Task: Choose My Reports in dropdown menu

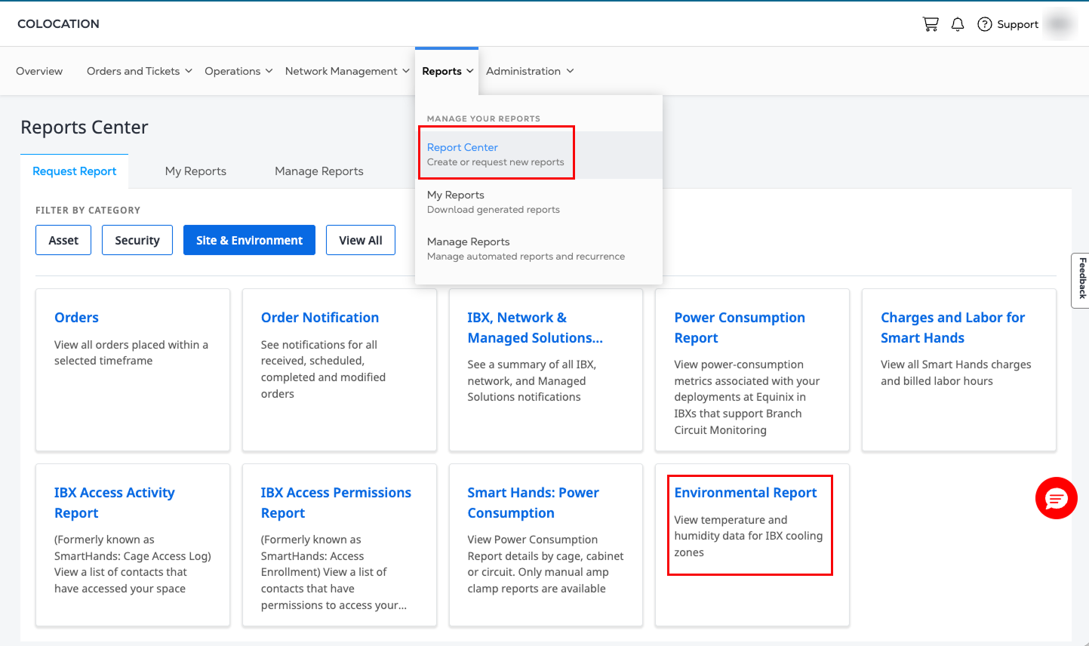Action: coord(456,195)
